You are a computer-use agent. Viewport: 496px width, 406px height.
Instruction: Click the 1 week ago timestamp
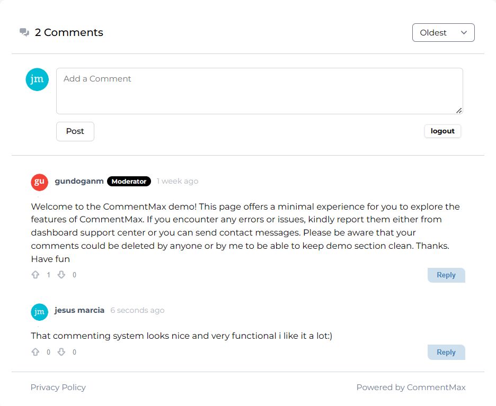[178, 181]
